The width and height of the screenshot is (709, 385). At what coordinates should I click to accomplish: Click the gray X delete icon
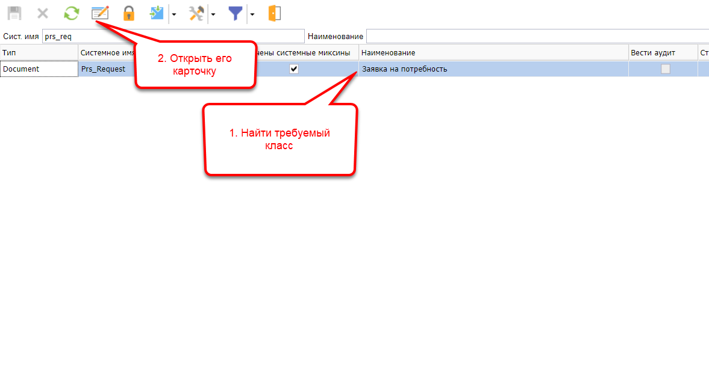coord(43,13)
